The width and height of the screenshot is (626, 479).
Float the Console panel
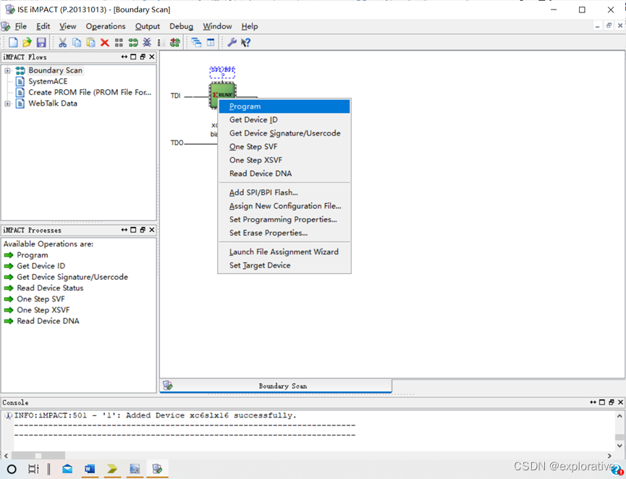pos(612,402)
